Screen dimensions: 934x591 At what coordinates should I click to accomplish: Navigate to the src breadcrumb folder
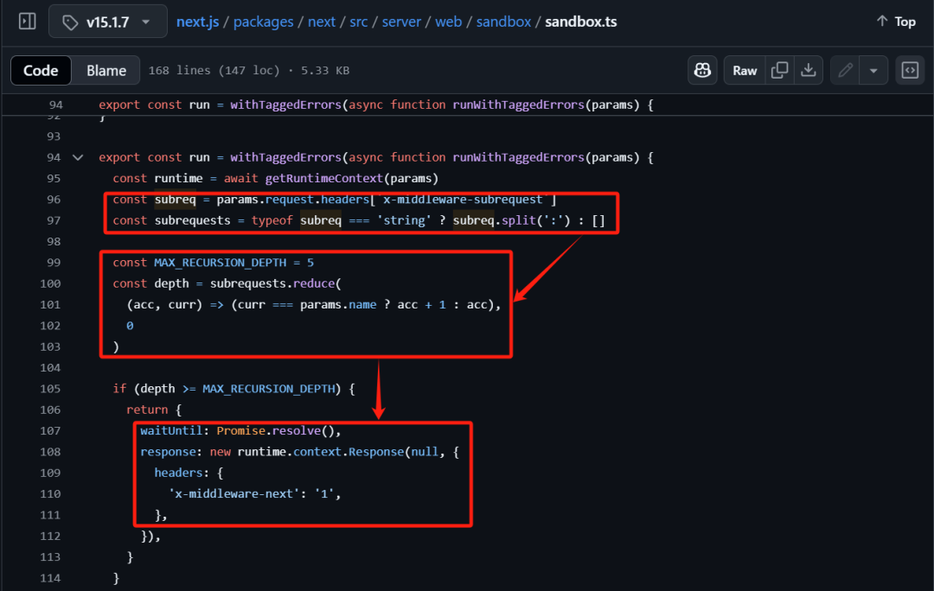[x=359, y=22]
